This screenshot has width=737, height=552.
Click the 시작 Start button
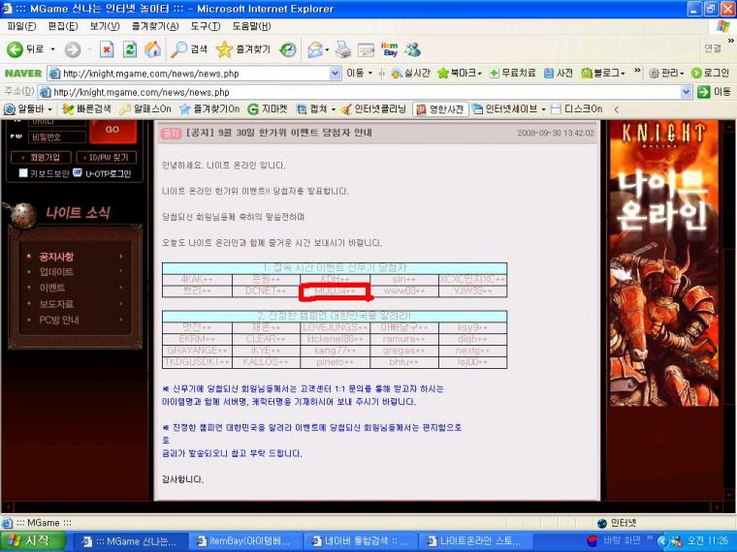32,541
